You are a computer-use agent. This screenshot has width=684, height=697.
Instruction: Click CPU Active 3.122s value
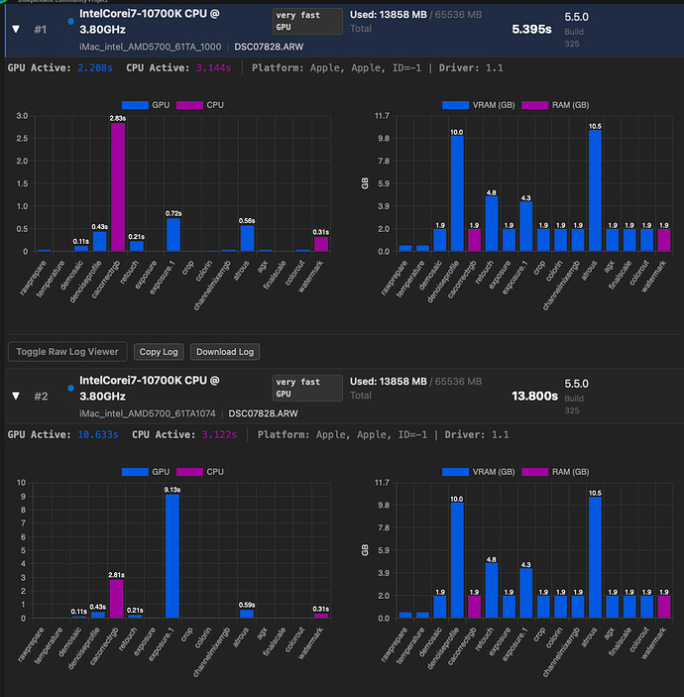tap(219, 434)
